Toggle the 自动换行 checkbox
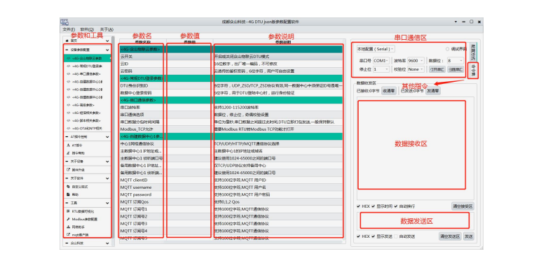Viewport: 548px width, 263px height. (396, 206)
